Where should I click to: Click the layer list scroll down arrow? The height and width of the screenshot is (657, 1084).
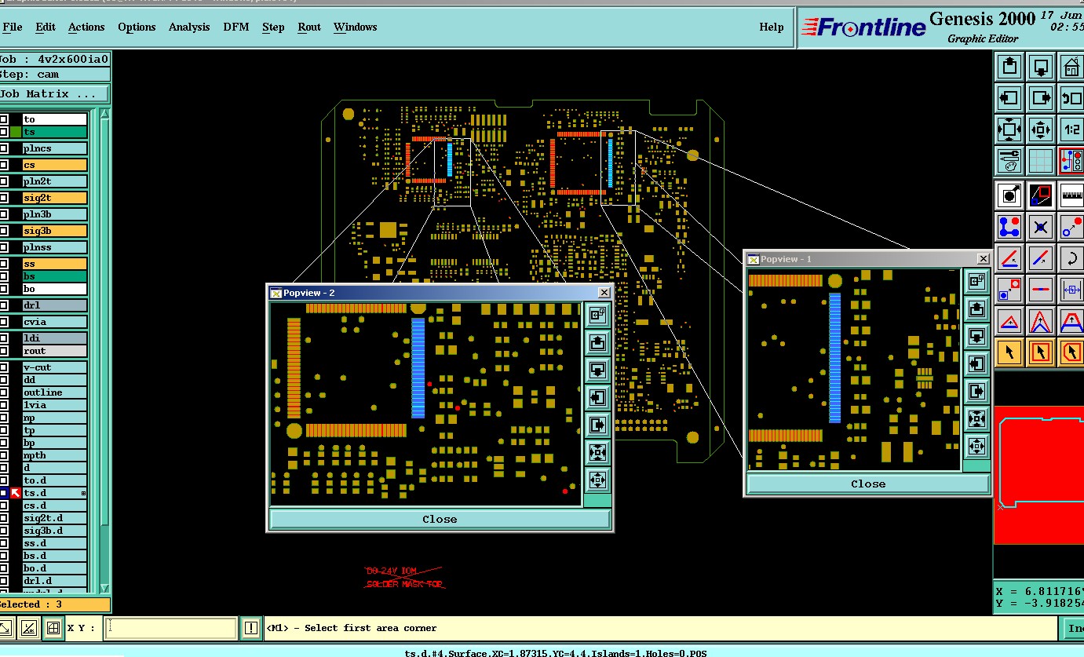point(105,589)
